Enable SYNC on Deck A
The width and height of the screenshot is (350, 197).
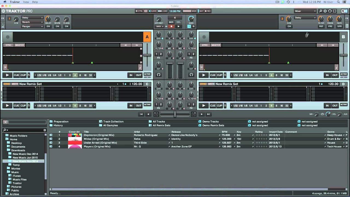[x=8, y=45]
